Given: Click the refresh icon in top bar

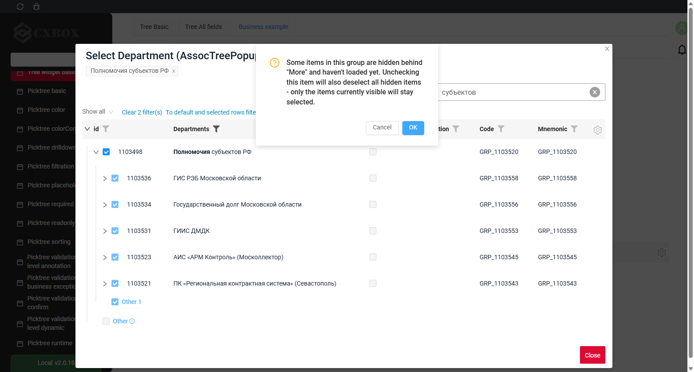Looking at the screenshot, I should point(20,7).
